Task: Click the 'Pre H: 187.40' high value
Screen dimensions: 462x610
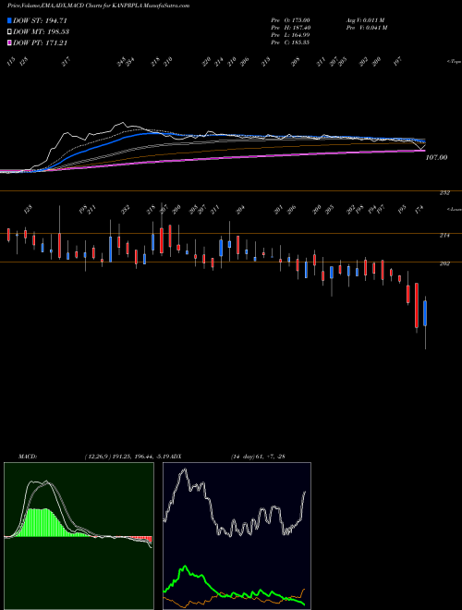Action: 290,28
